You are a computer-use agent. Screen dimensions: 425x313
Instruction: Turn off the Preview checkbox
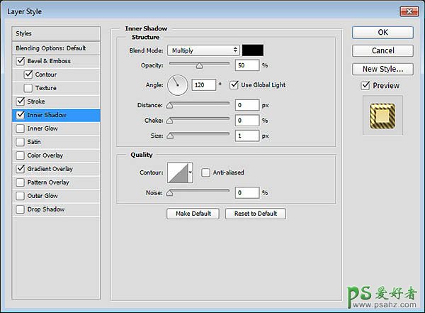click(365, 86)
